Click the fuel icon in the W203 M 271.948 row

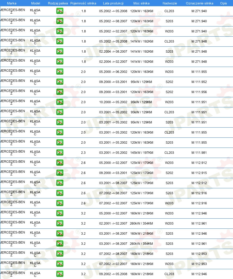pos(60,62)
